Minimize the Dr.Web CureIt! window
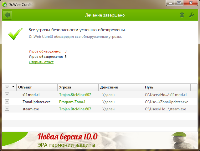Viewport: 200px width, 151px height. click(171, 3)
